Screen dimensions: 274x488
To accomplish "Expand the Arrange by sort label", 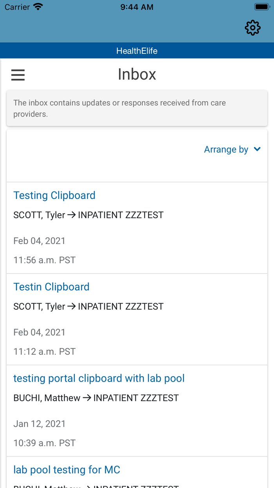I will pyautogui.click(x=226, y=149).
